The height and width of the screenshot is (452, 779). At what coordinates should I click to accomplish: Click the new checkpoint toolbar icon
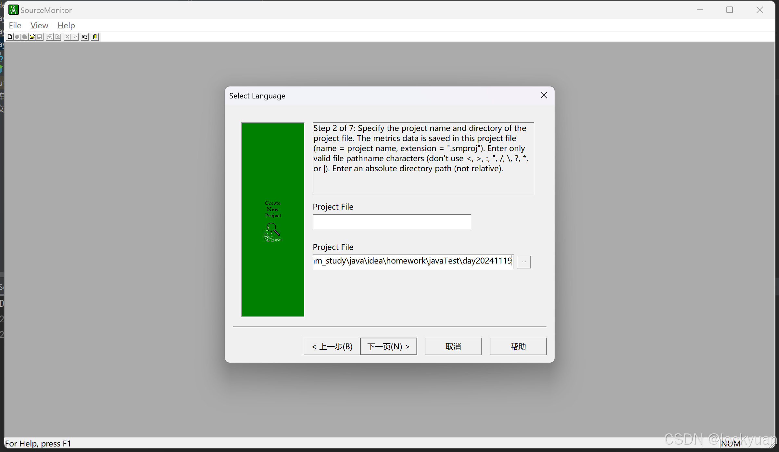coord(17,37)
